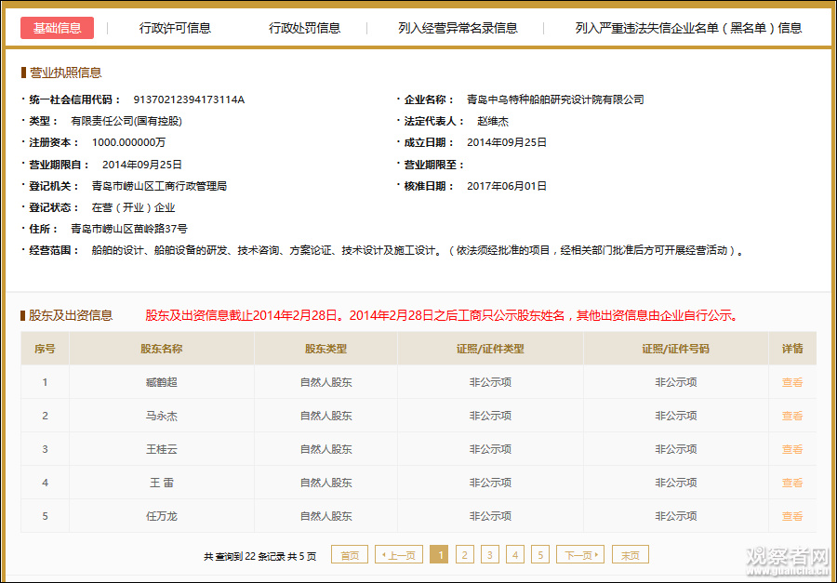Jump to pagination page 3
Screen dimensions: 837x583
click(489, 555)
